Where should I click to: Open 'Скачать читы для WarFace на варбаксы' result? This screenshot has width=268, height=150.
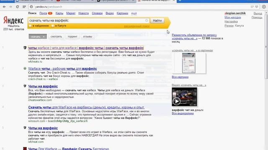pyautogui.click(x=86, y=107)
